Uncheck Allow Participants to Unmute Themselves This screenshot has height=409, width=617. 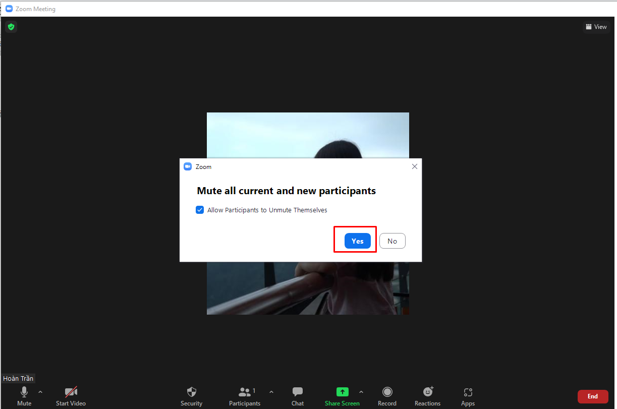200,210
